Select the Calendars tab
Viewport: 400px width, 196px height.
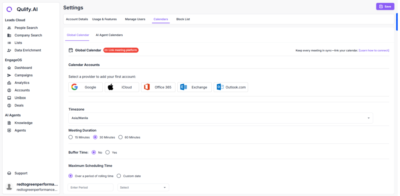pyautogui.click(x=161, y=19)
